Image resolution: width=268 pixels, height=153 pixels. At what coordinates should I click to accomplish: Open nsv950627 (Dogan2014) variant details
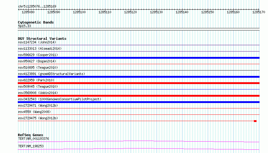tap(37, 61)
